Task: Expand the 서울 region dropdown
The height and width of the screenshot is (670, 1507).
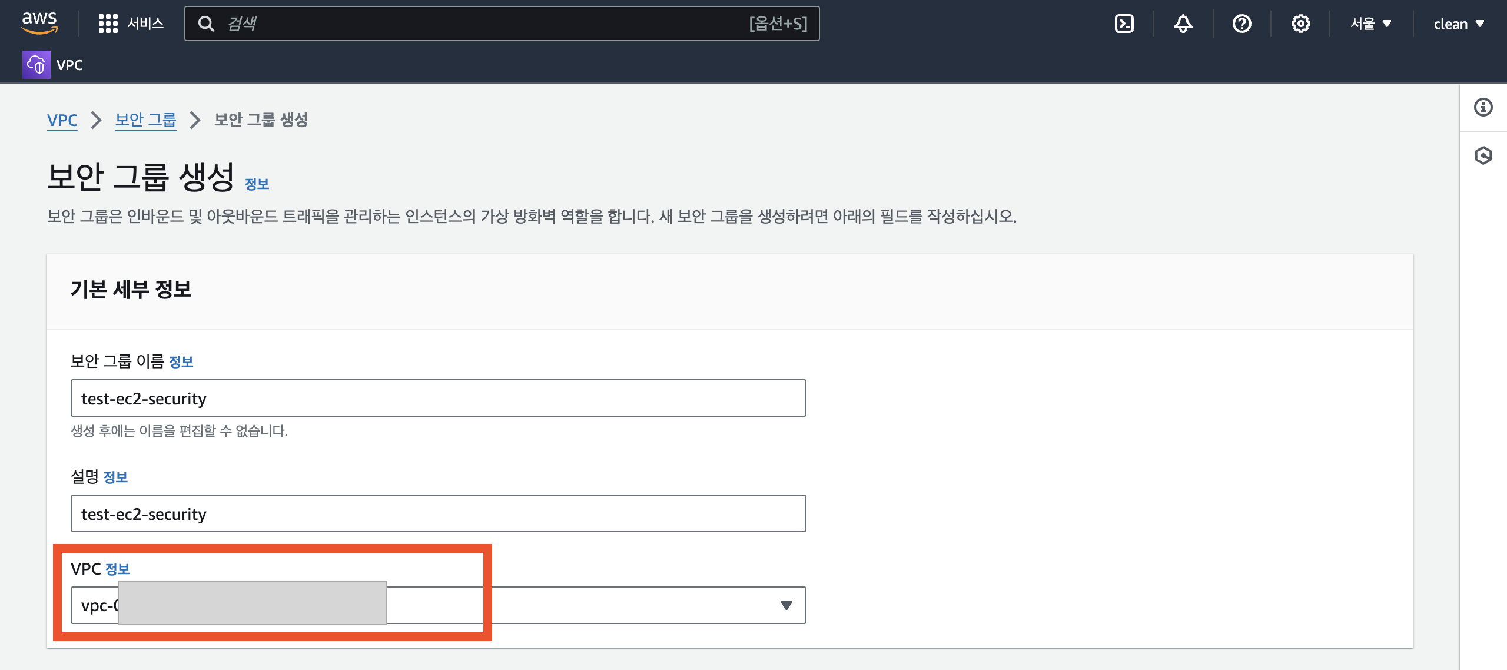Action: coord(1370,24)
